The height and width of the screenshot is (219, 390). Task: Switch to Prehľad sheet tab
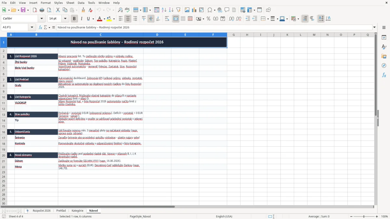[x=61, y=211]
